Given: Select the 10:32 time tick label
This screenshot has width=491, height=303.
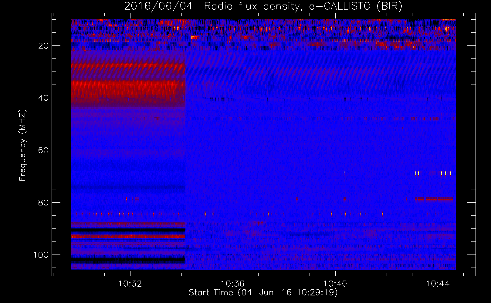Looking at the screenshot, I should tap(130, 284).
